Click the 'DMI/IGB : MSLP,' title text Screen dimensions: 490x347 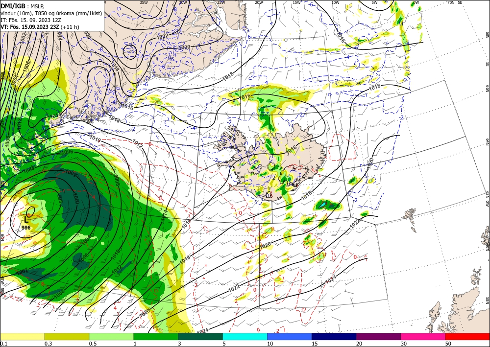click(x=23, y=5)
